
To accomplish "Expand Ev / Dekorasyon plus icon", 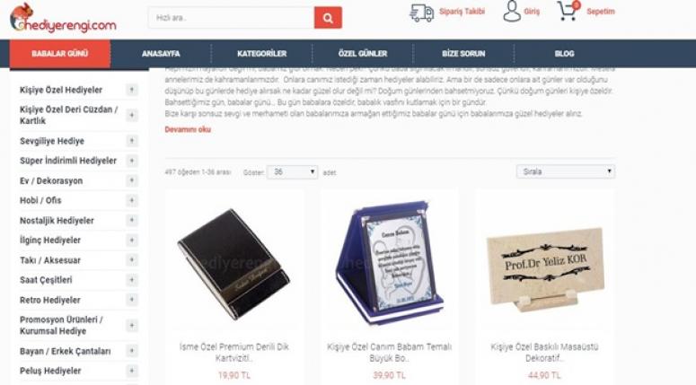I will click(x=132, y=180).
